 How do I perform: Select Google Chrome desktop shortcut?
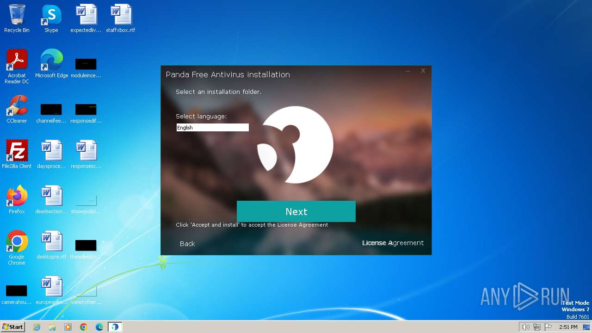pyautogui.click(x=17, y=248)
